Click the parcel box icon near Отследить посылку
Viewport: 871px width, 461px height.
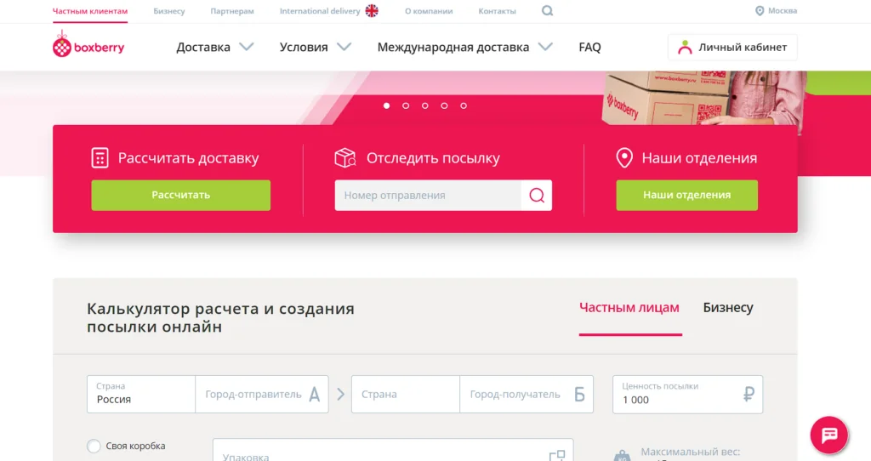pyautogui.click(x=345, y=157)
